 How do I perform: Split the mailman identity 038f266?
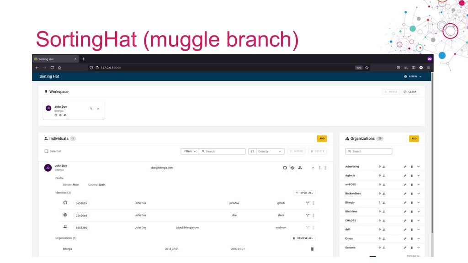(x=308, y=227)
